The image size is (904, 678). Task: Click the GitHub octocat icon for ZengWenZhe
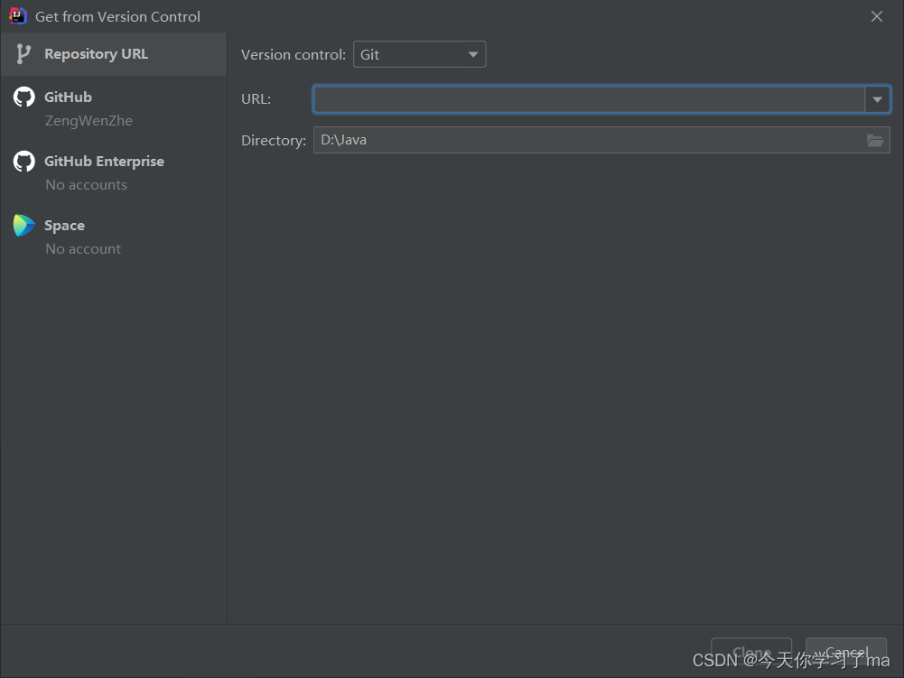24,97
